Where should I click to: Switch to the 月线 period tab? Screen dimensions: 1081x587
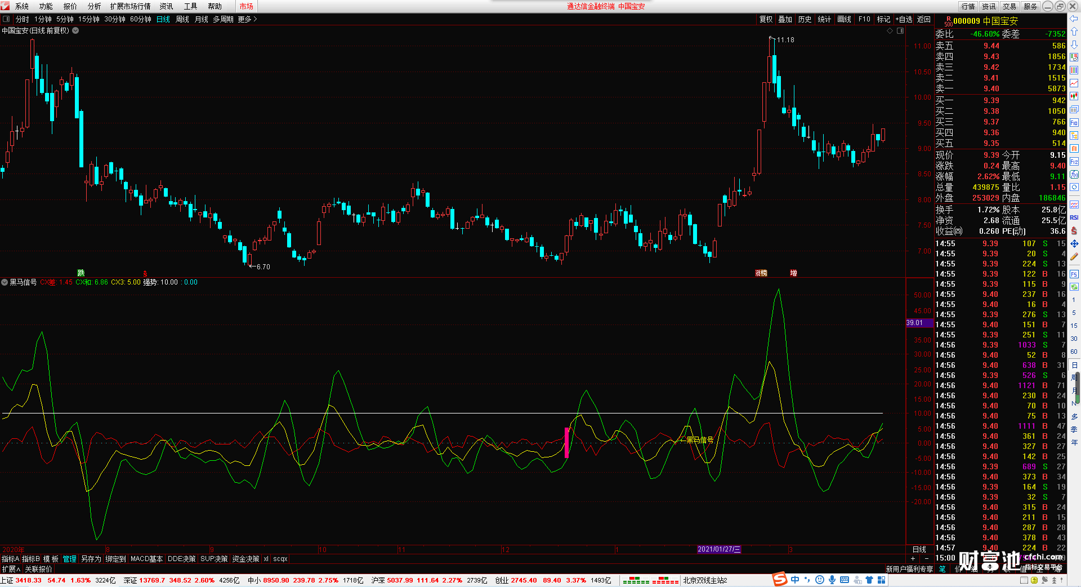point(202,19)
